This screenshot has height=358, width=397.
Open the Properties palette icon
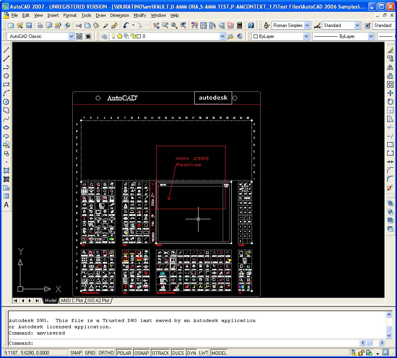pyautogui.click(x=194, y=25)
